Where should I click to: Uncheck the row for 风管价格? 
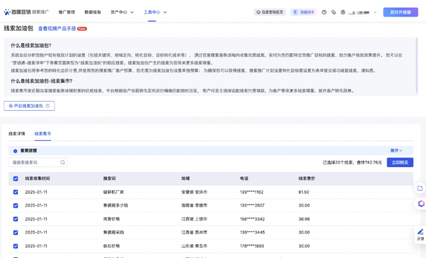click(16, 219)
